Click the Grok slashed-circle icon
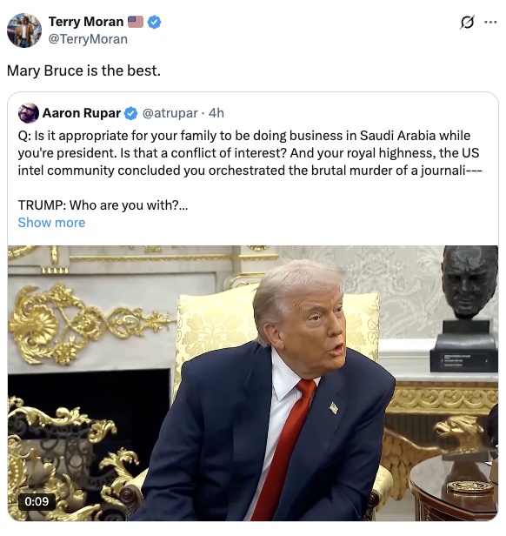This screenshot has height=536, width=506. (467, 23)
